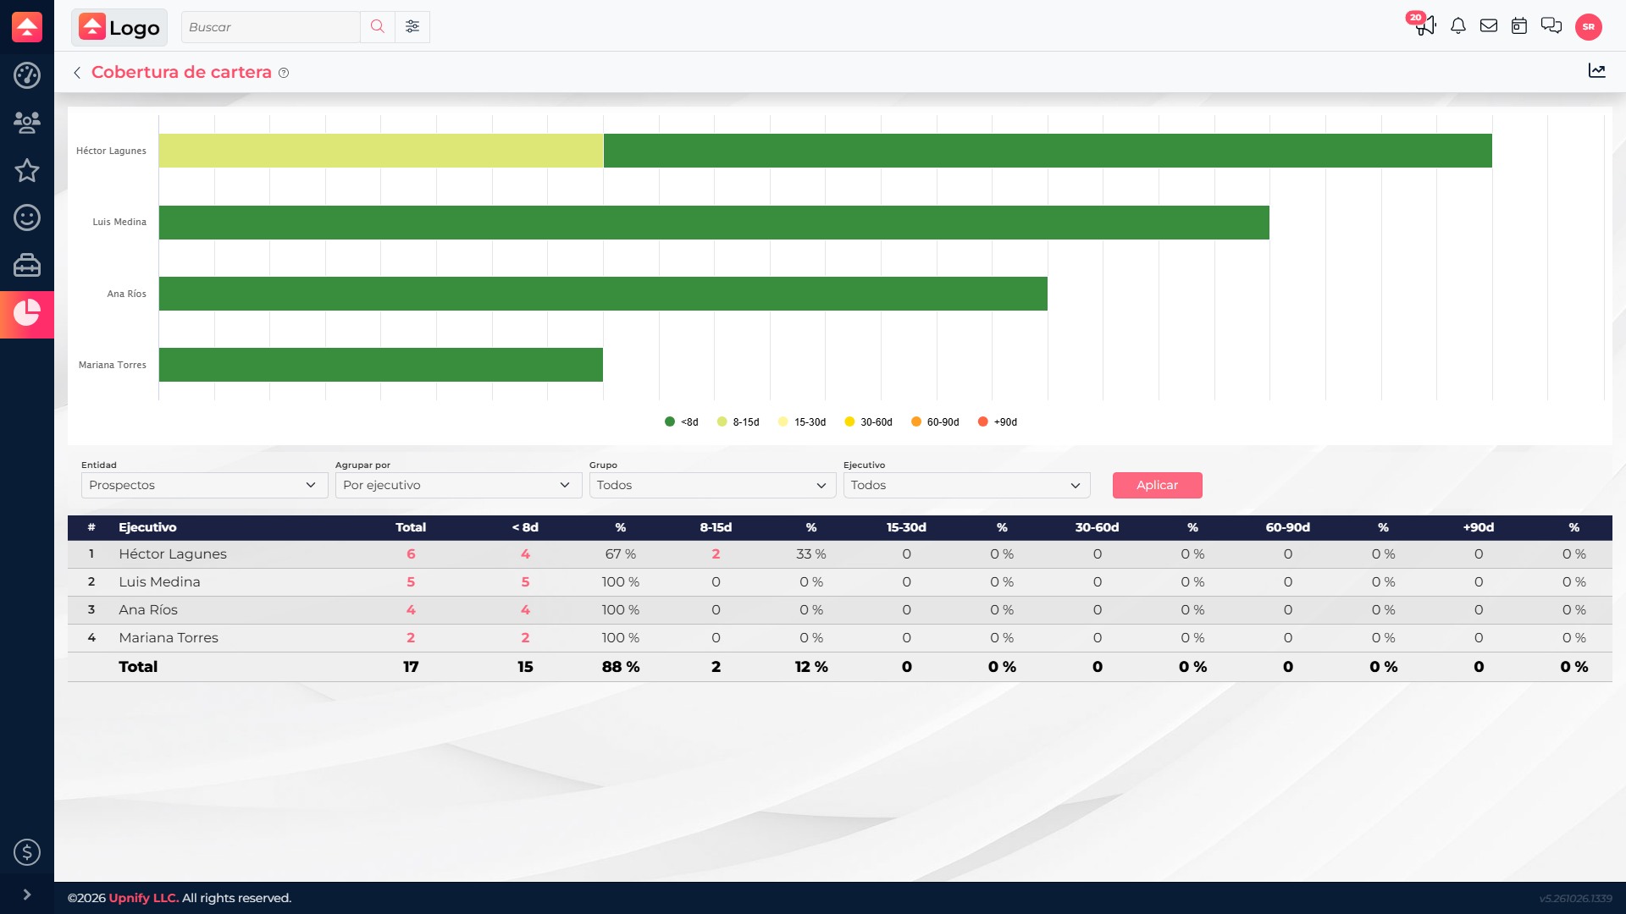The image size is (1626, 914).
Task: Click the 67 % cell for Héctor Lagunes
Action: [x=621, y=554]
